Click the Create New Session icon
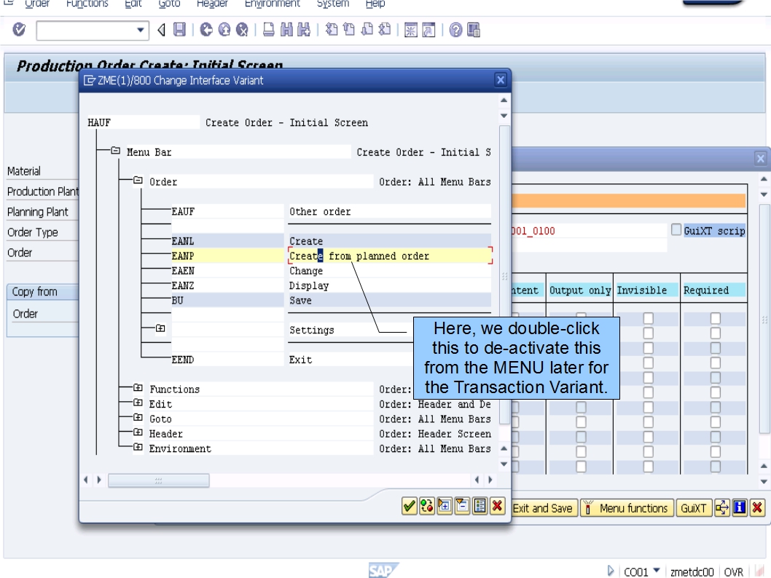This screenshot has width=771, height=578. (x=410, y=30)
